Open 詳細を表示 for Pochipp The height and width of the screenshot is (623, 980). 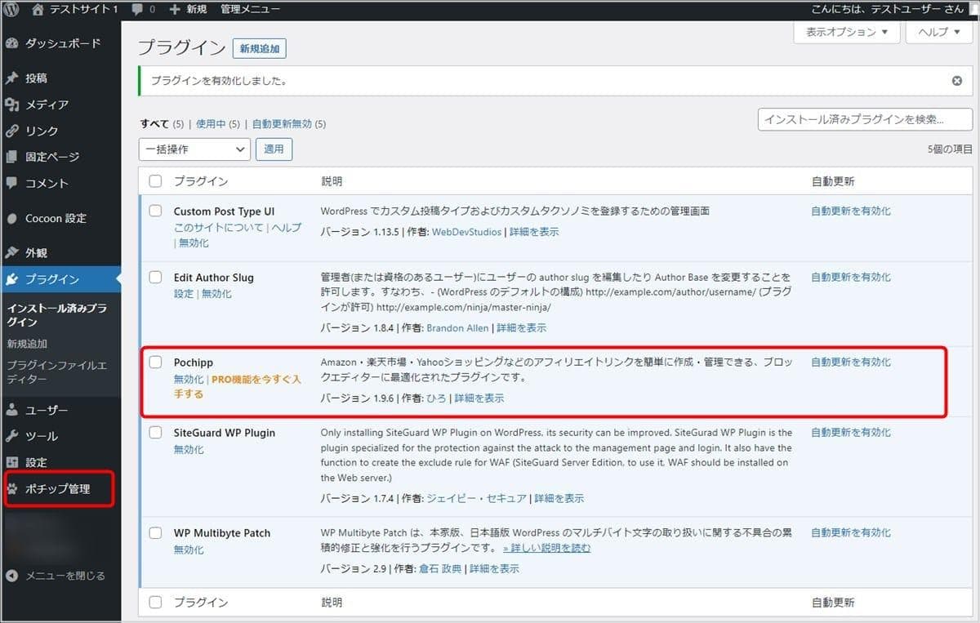[479, 398]
